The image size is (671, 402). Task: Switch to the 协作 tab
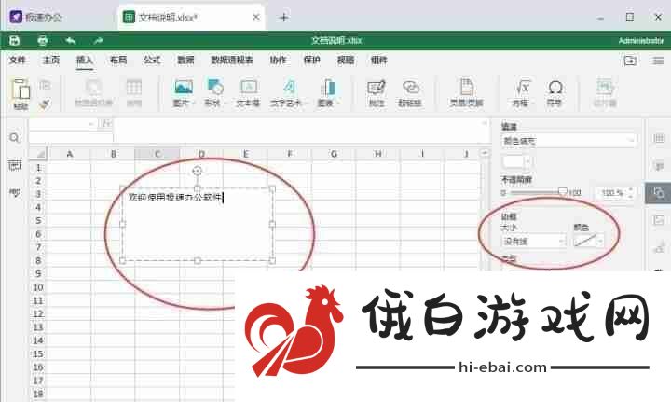point(278,61)
